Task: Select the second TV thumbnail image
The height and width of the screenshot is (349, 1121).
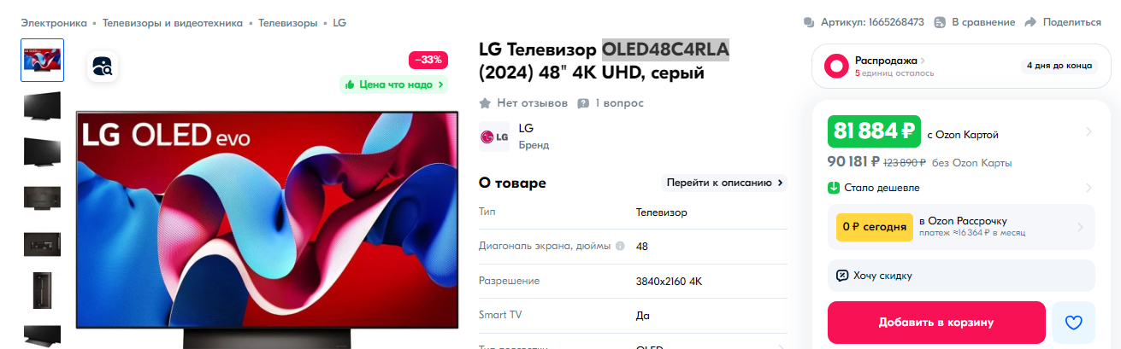Action: click(x=42, y=105)
